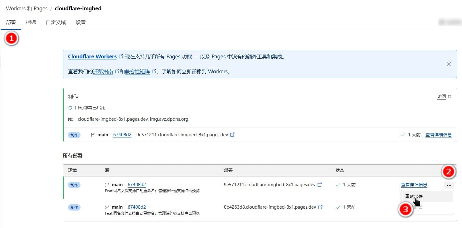Click the Workers 和 Pages breadcrumb
This screenshot has height=228, width=462.
27,8
